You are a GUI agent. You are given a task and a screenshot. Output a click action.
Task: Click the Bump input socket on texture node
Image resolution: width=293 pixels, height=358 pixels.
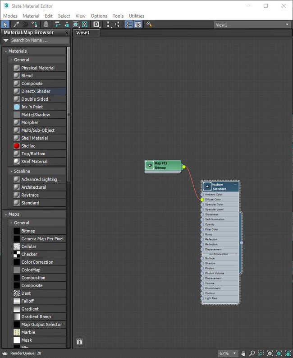point(202,234)
